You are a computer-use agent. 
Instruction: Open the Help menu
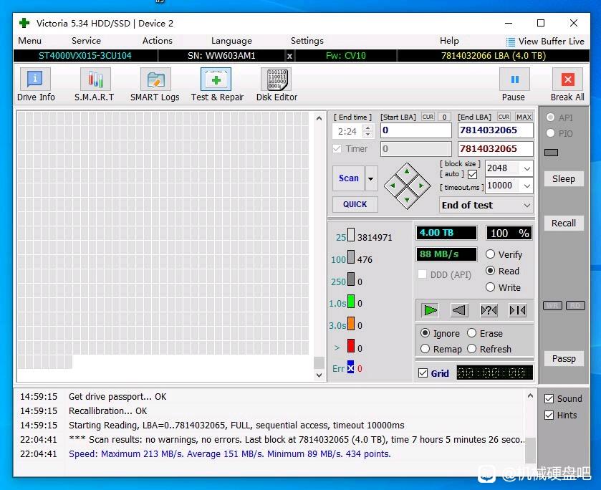point(449,41)
